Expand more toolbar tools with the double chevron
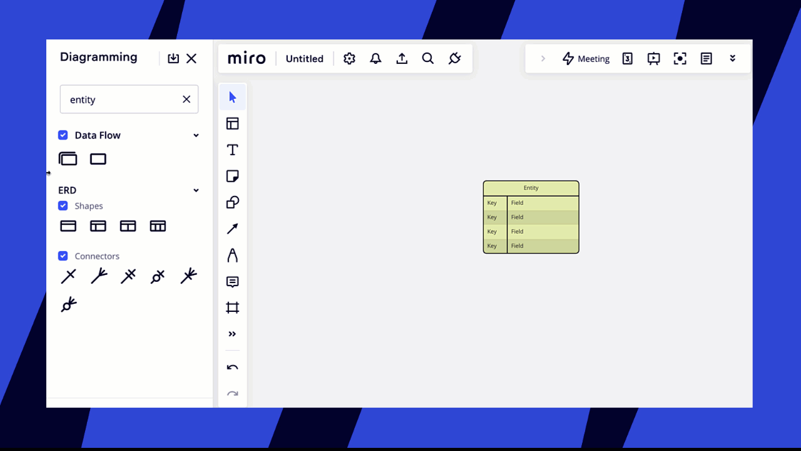This screenshot has height=451, width=801. tap(232, 334)
